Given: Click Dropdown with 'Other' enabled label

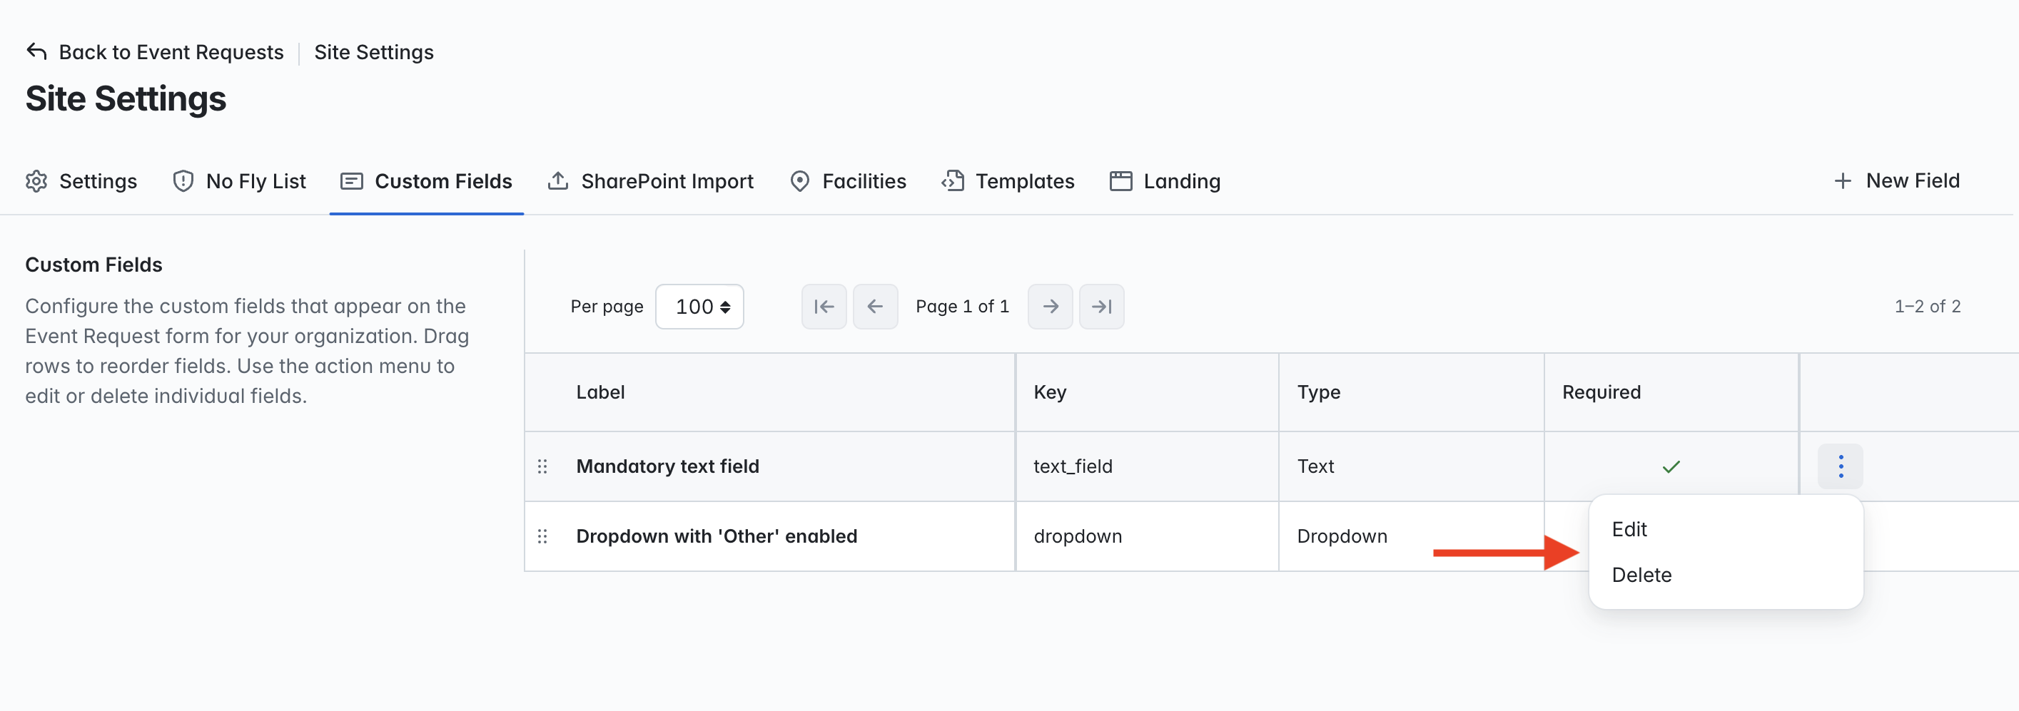Looking at the screenshot, I should (x=717, y=536).
